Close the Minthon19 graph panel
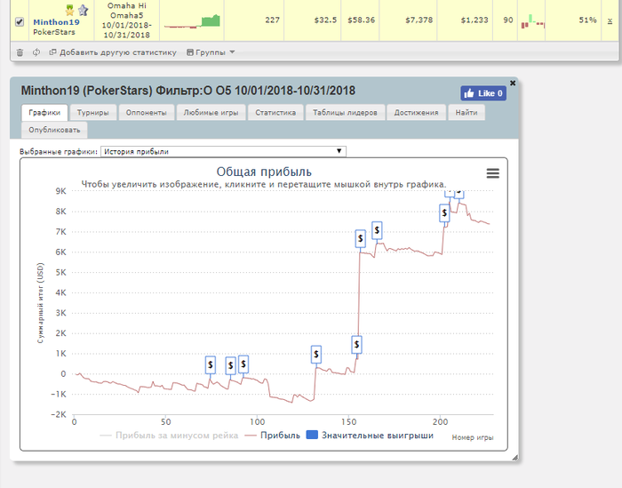This screenshot has width=622, height=488. click(513, 83)
